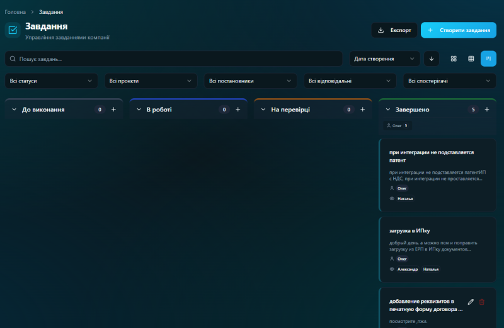Add task to До виконання column

113,110
